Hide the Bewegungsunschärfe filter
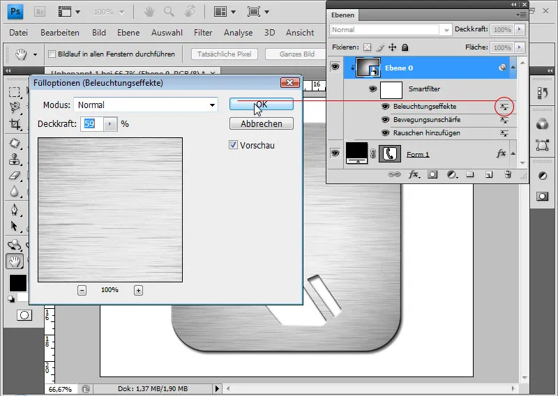The image size is (558, 396). click(385, 120)
